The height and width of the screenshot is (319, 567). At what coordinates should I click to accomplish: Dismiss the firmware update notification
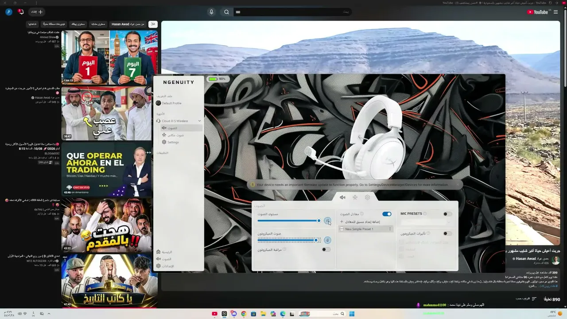coord(457,185)
